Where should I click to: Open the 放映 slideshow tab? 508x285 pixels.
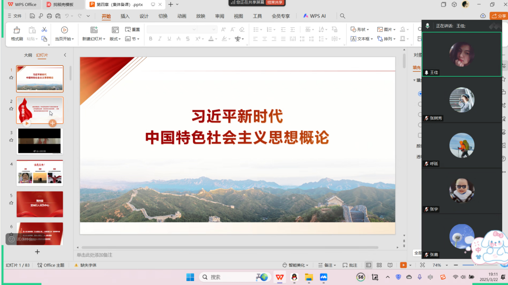(x=200, y=16)
